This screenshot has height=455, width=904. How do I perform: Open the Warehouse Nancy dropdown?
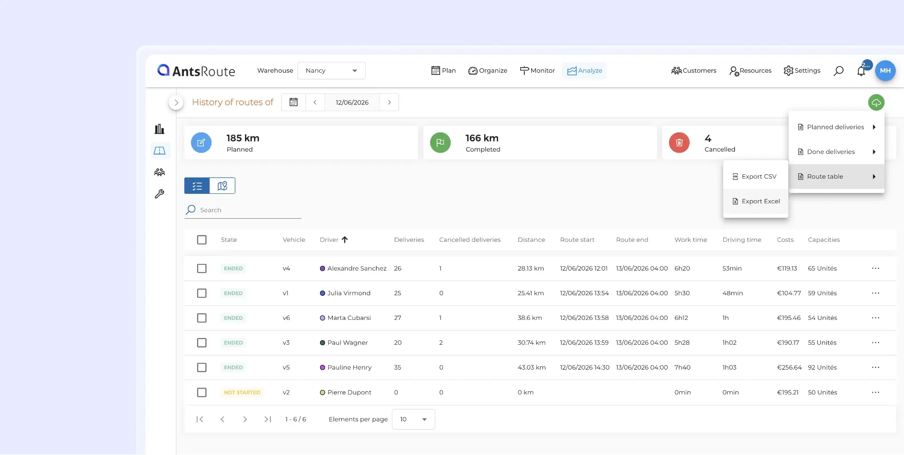tap(331, 70)
